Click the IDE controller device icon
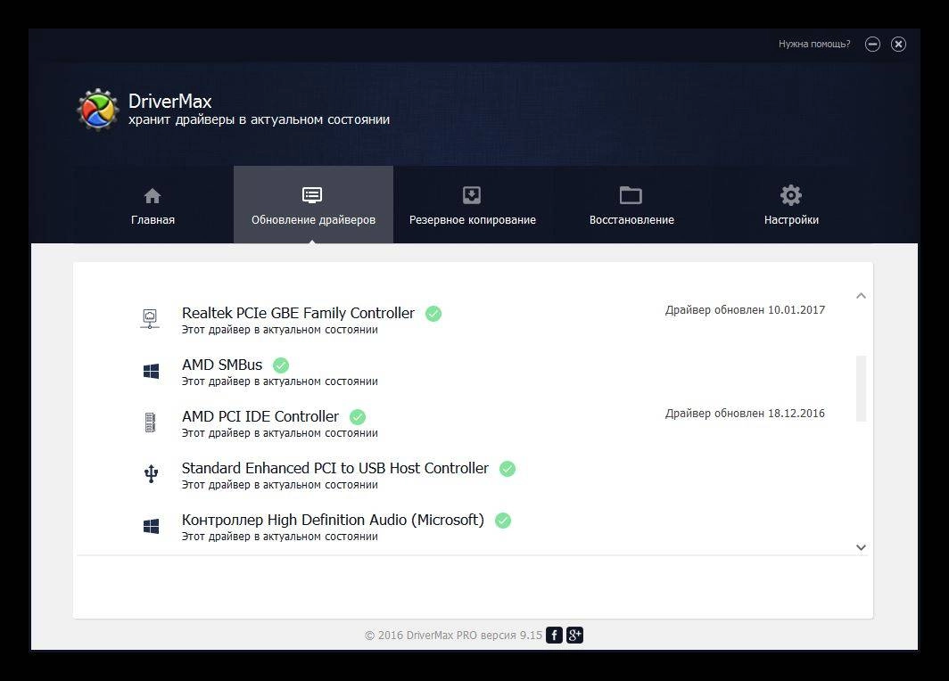The image size is (949, 681). pyautogui.click(x=151, y=423)
